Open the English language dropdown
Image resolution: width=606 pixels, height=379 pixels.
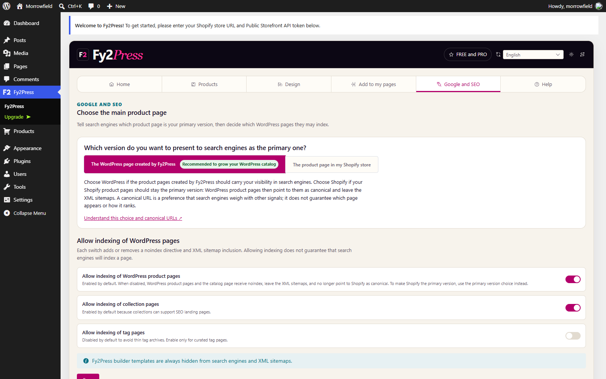pos(533,55)
